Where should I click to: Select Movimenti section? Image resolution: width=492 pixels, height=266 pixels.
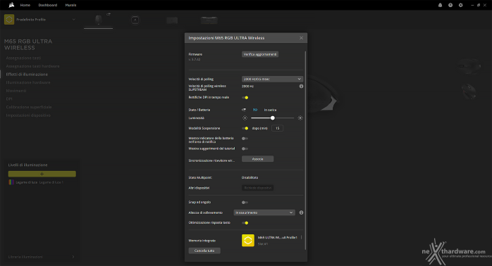tap(16, 91)
